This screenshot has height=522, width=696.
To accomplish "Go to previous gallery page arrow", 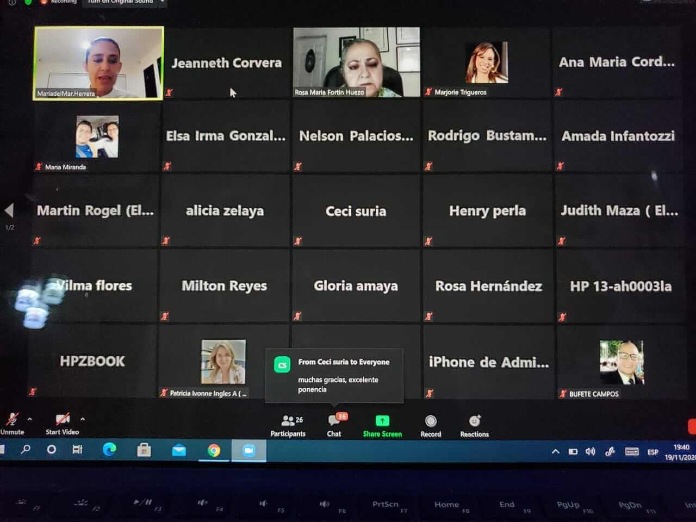I will [9, 210].
